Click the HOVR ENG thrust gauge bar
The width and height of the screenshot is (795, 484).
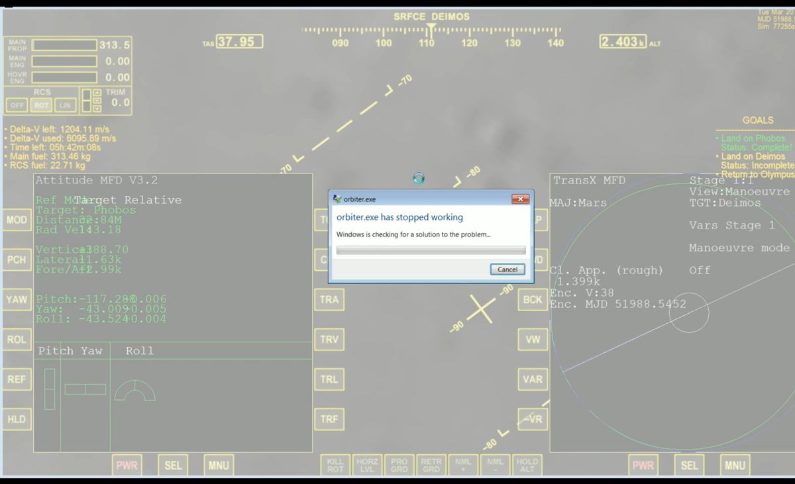[x=64, y=77]
